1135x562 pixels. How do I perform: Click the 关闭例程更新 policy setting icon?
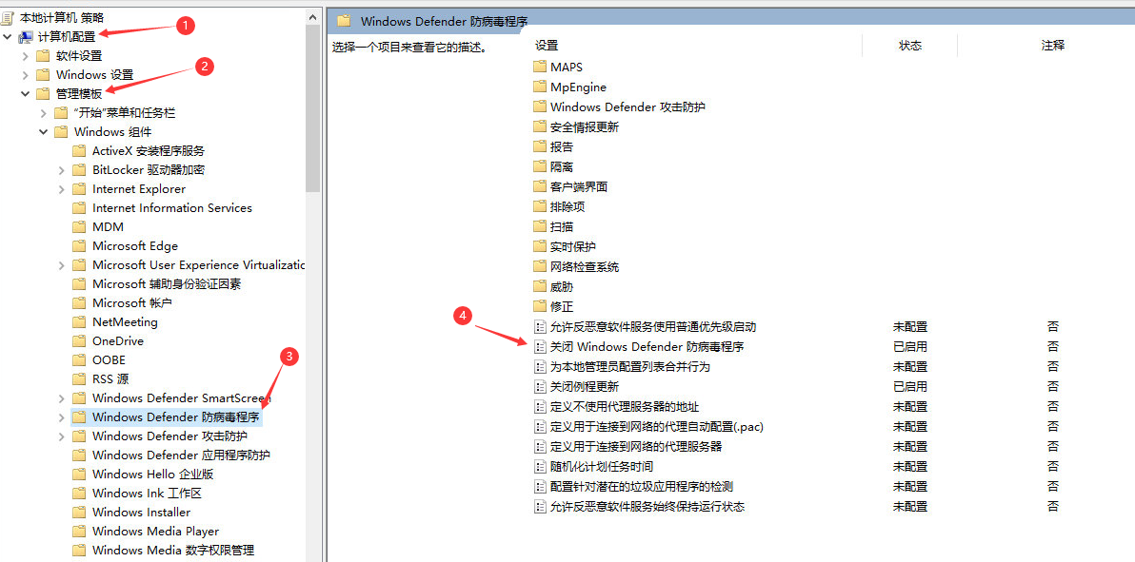tap(540, 387)
